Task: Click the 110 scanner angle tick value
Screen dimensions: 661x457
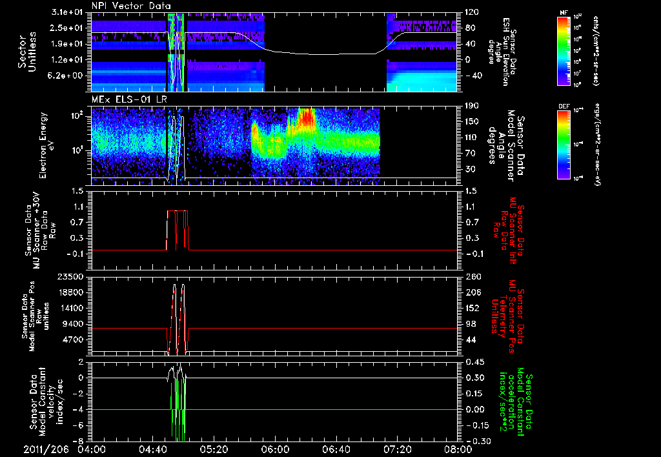Action: 472,137
